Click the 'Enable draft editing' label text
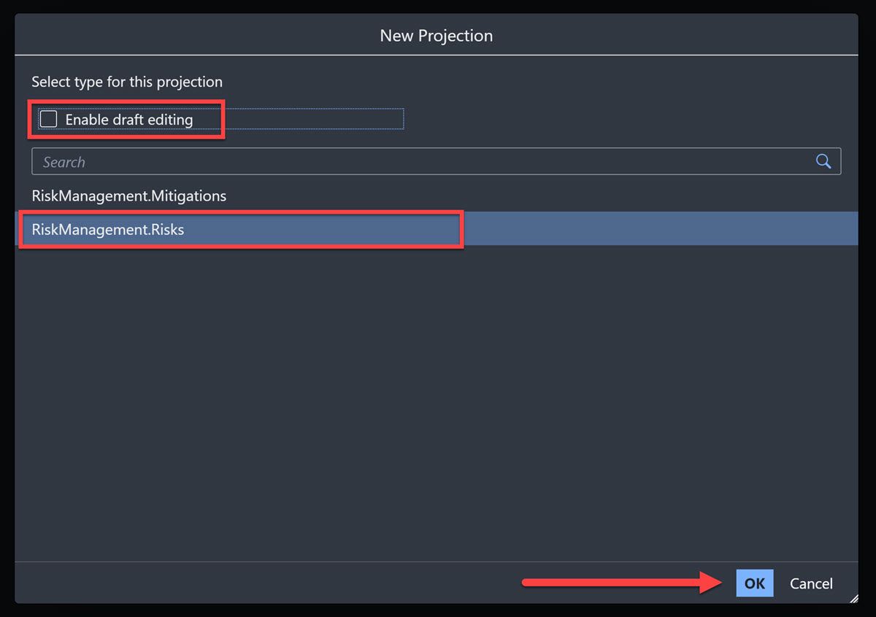 (x=129, y=120)
